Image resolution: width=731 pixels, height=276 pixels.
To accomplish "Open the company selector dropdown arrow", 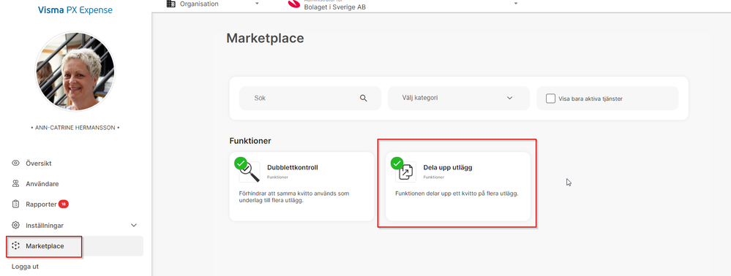I will (516, 4).
